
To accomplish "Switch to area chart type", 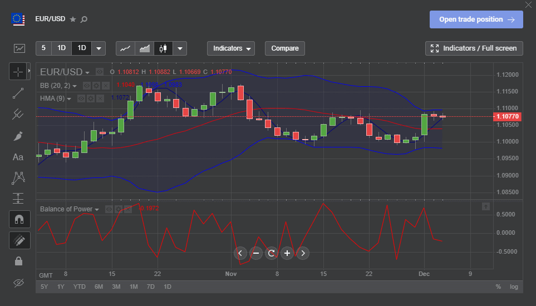I will [144, 48].
